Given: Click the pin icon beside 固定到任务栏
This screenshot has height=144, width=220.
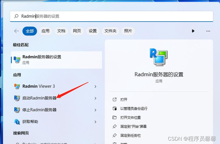Looking at the screenshot, I should tap(115, 135).
